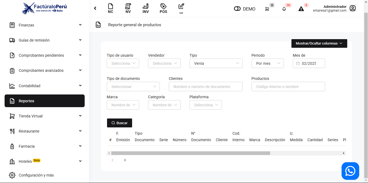This screenshot has height=183, width=368.
Task: Open the POS point of sale shortcut
Action: tap(163, 8)
